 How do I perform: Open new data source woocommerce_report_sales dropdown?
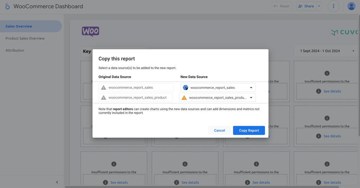pos(218,87)
